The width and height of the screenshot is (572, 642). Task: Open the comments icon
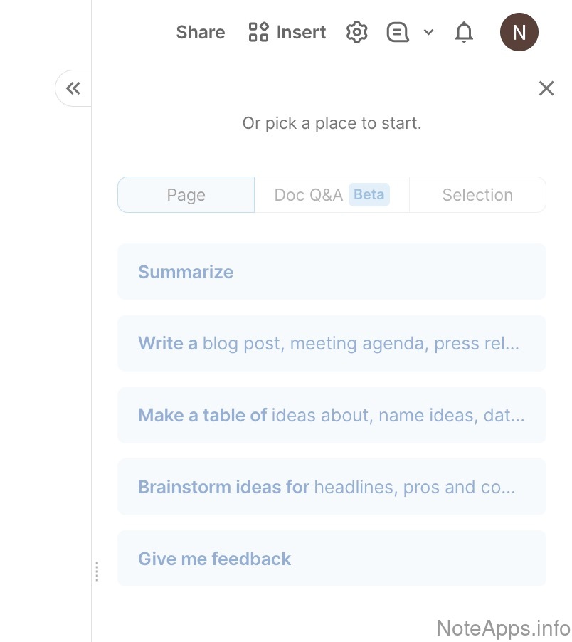(398, 32)
